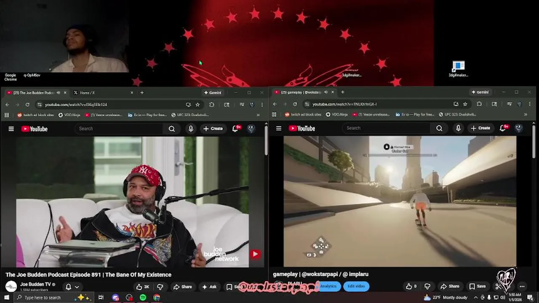Open Spotify from the Windows taskbar

(143, 298)
